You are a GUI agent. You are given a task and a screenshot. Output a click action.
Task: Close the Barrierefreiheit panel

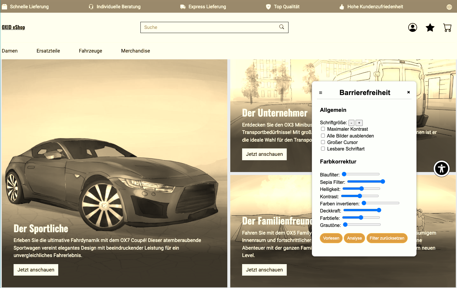point(409,92)
